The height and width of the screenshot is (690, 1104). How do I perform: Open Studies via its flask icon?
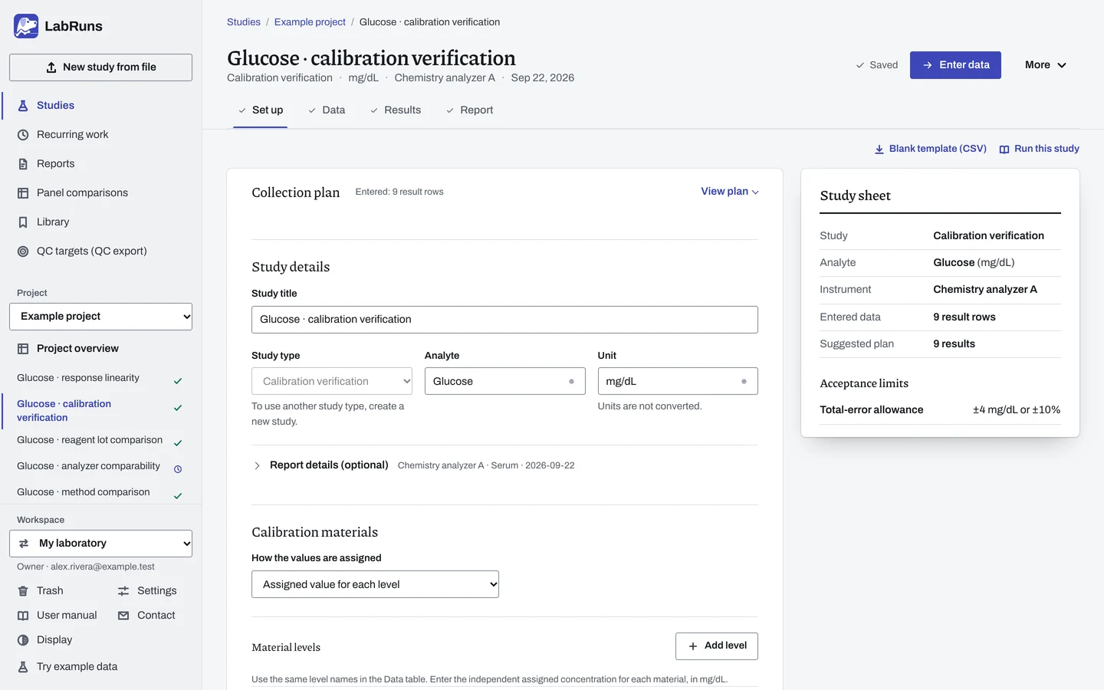[x=23, y=106]
